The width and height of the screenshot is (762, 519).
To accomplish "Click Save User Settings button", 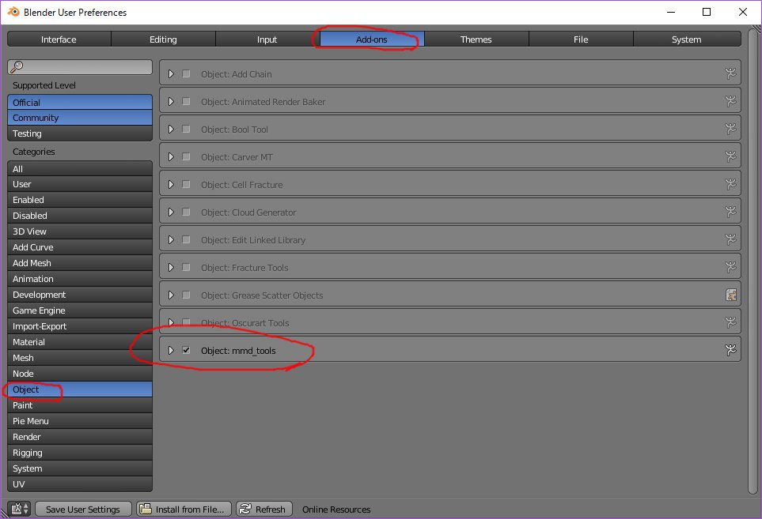I will [83, 509].
